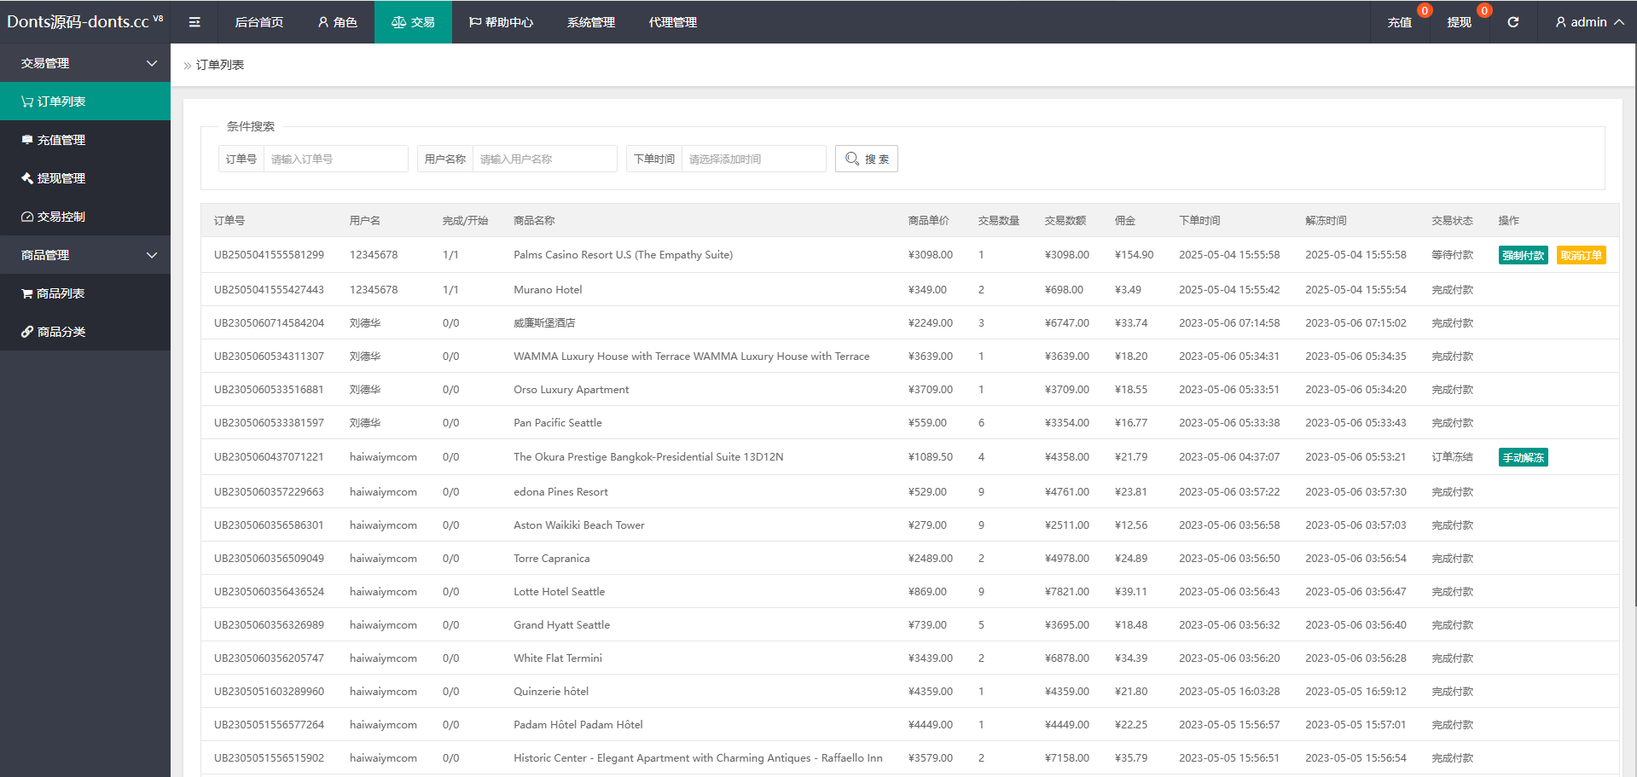Click the Donts源码-donts.cc logo
The image size is (1637, 777).
coord(85,22)
